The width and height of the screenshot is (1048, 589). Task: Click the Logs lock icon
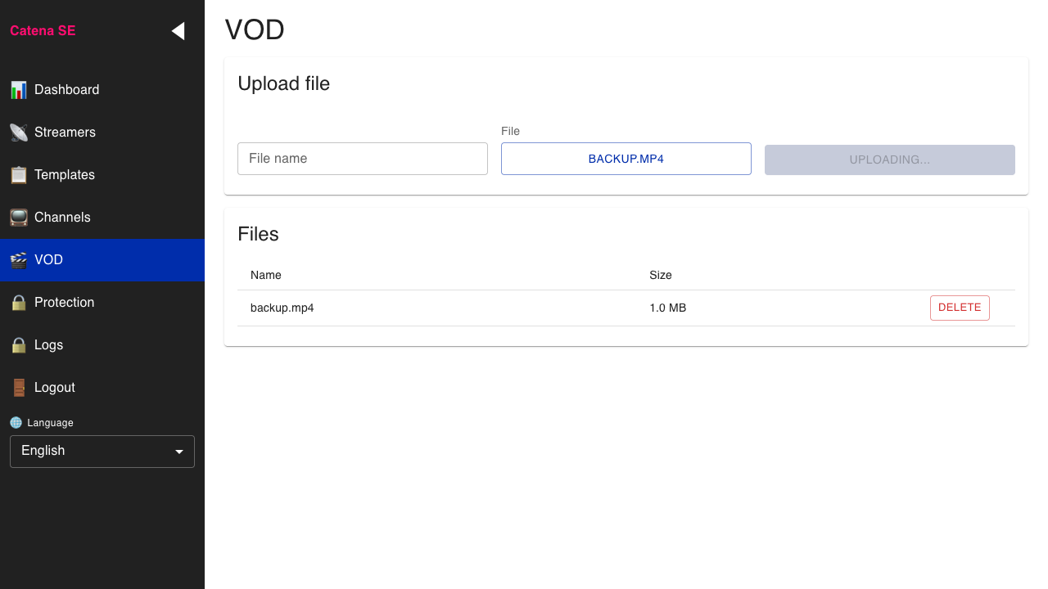[x=18, y=345]
